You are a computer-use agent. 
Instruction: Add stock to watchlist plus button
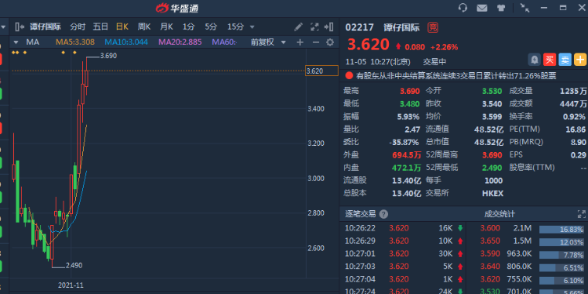(580, 60)
